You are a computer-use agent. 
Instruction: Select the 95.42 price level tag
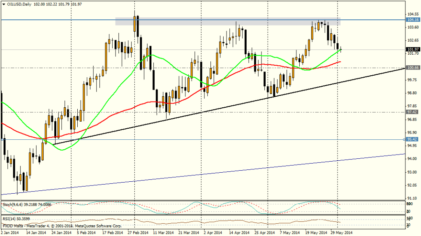[412, 139]
